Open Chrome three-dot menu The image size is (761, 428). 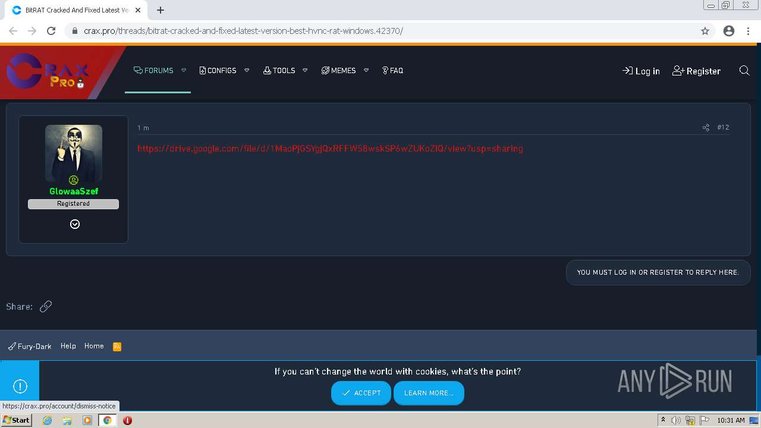[748, 31]
